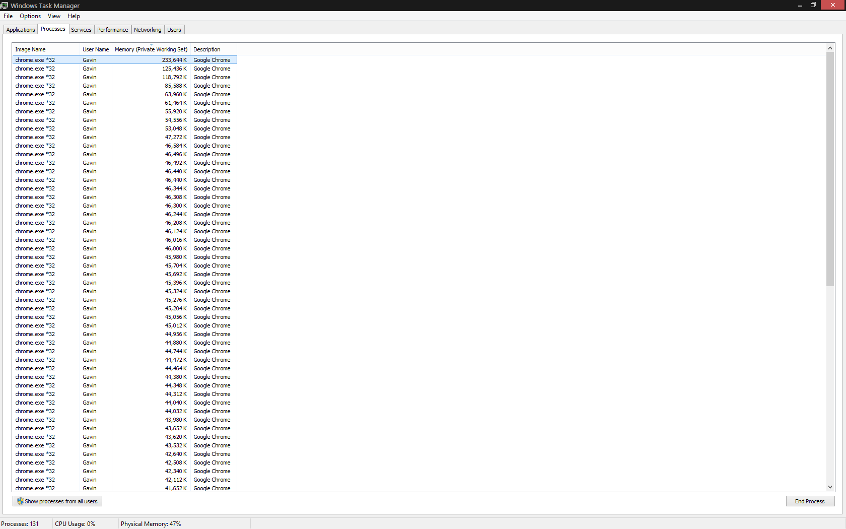Viewport: 846px width, 529px height.
Task: Select the process using 44,040 K
Action: coord(124,403)
